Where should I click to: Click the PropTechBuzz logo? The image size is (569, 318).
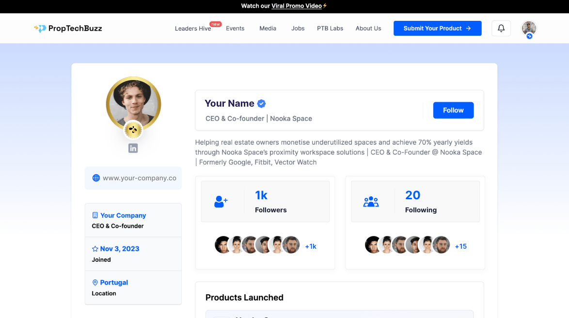click(68, 28)
